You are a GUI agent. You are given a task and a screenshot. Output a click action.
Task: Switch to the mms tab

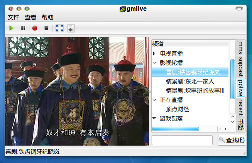coord(240,48)
